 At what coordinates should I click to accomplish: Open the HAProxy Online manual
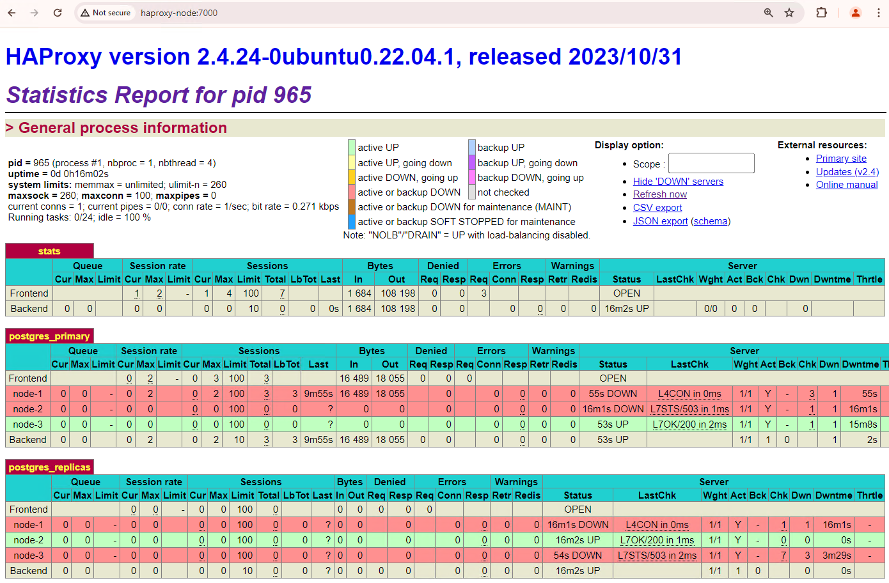pyautogui.click(x=846, y=185)
